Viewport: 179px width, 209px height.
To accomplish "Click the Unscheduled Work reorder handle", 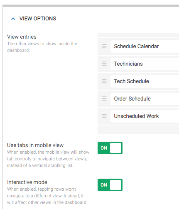I will click(x=104, y=116).
